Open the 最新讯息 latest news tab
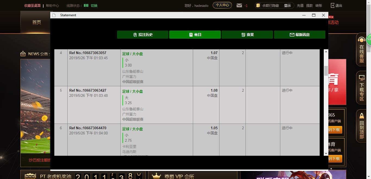Image resolution: width=371 pixels, height=179 pixels. point(300,35)
